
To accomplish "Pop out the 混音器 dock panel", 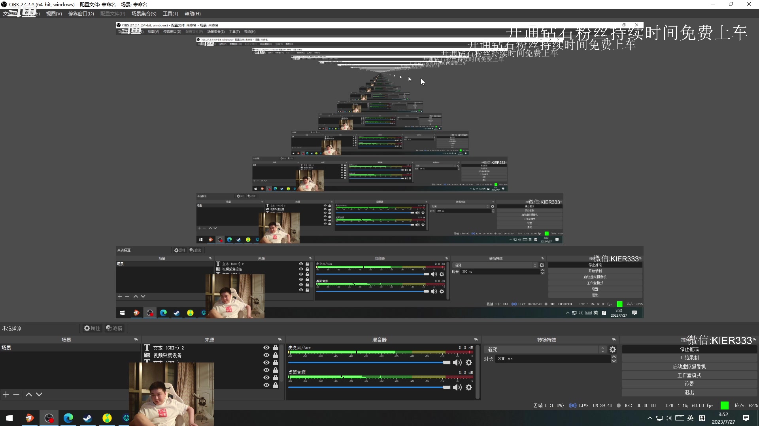I will pos(476,340).
